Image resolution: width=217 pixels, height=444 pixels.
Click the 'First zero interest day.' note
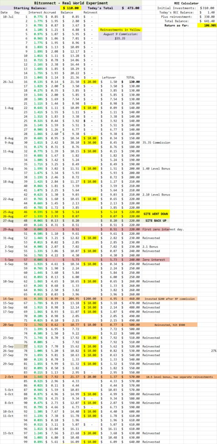click(x=164, y=229)
